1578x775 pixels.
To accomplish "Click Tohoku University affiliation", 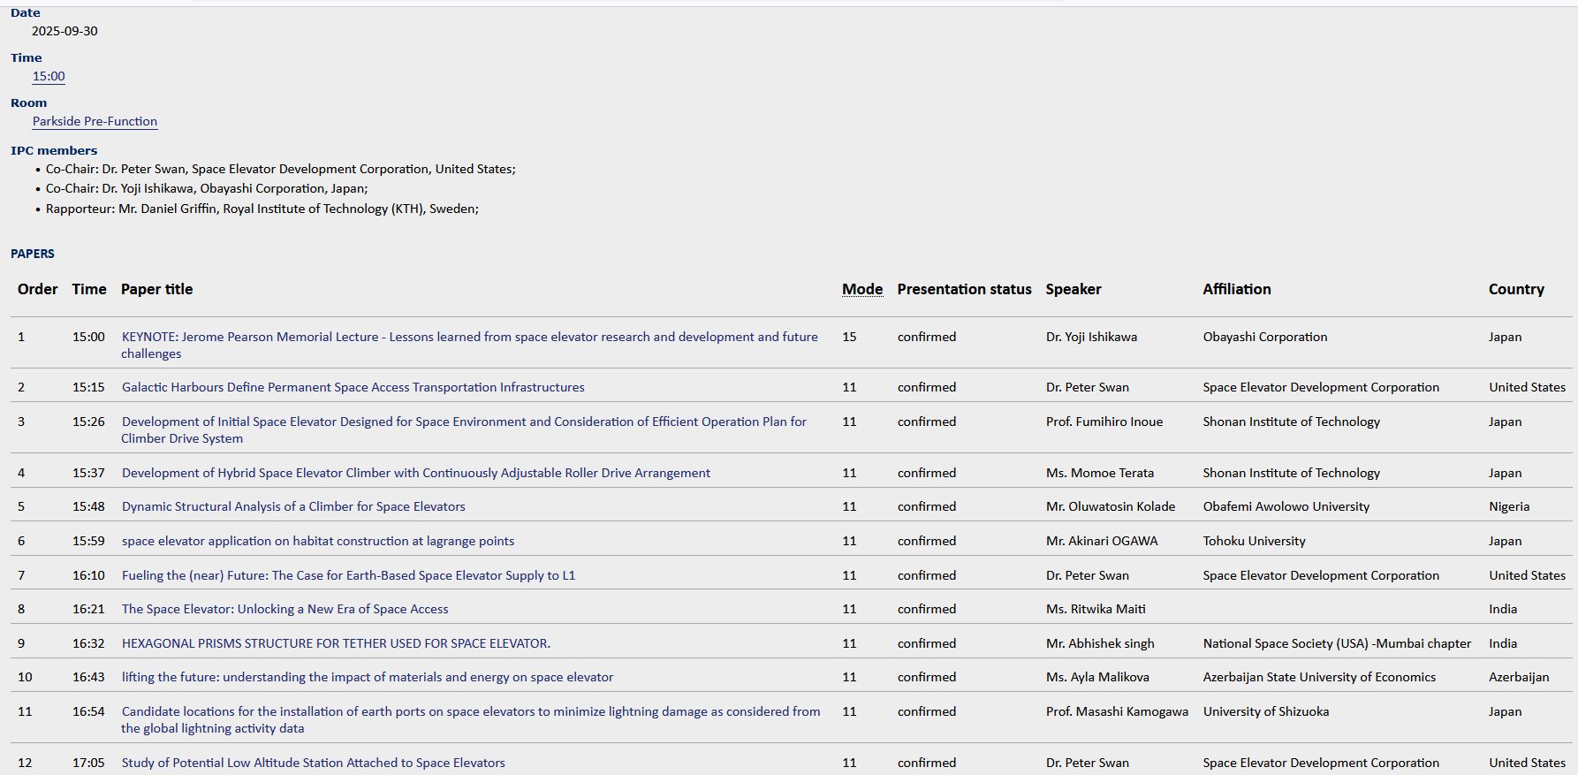I will pos(1254,541).
